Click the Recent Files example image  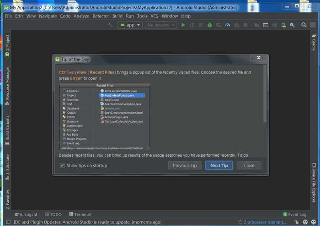pos(105,117)
